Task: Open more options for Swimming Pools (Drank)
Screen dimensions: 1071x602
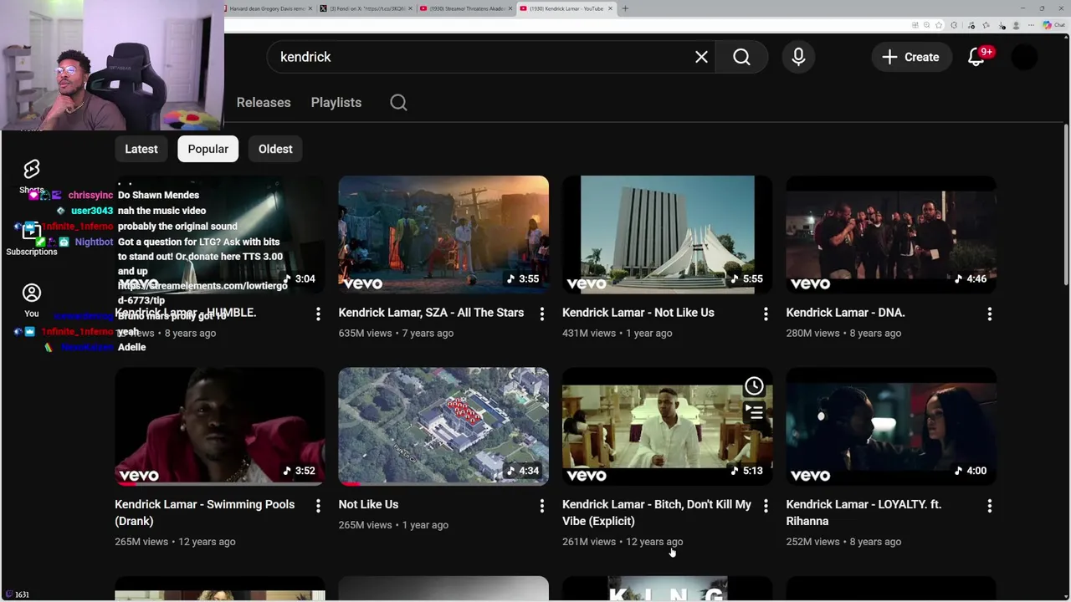Action: (318, 506)
